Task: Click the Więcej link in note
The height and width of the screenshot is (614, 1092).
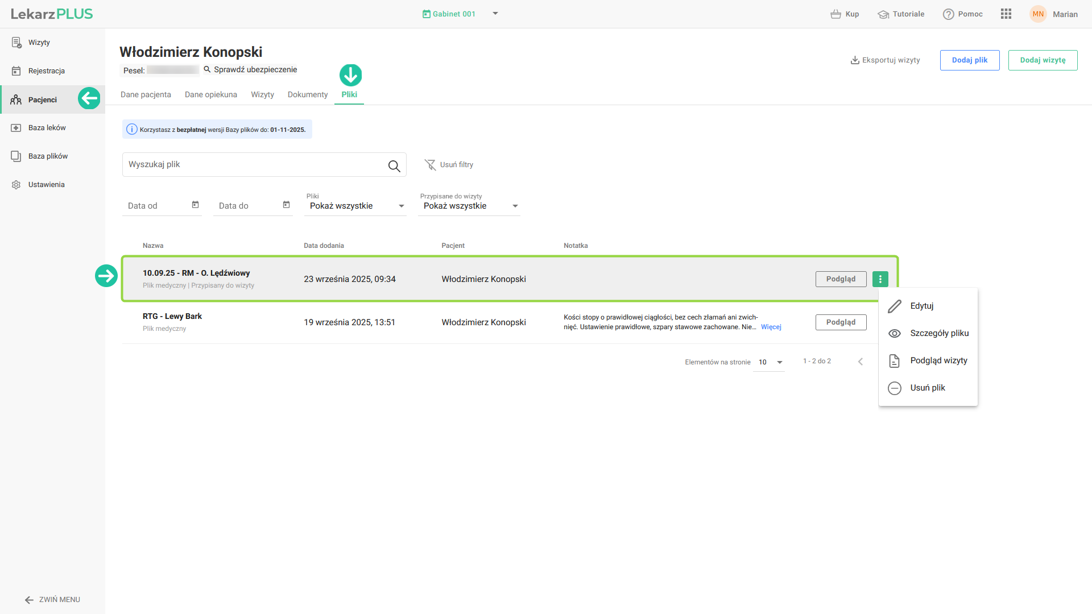Action: click(x=771, y=327)
